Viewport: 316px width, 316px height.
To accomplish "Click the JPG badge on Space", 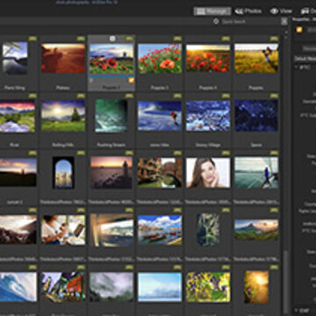I will pyautogui.click(x=274, y=96).
